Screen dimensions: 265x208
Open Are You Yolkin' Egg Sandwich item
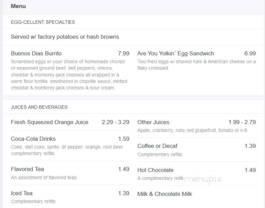click(x=176, y=53)
